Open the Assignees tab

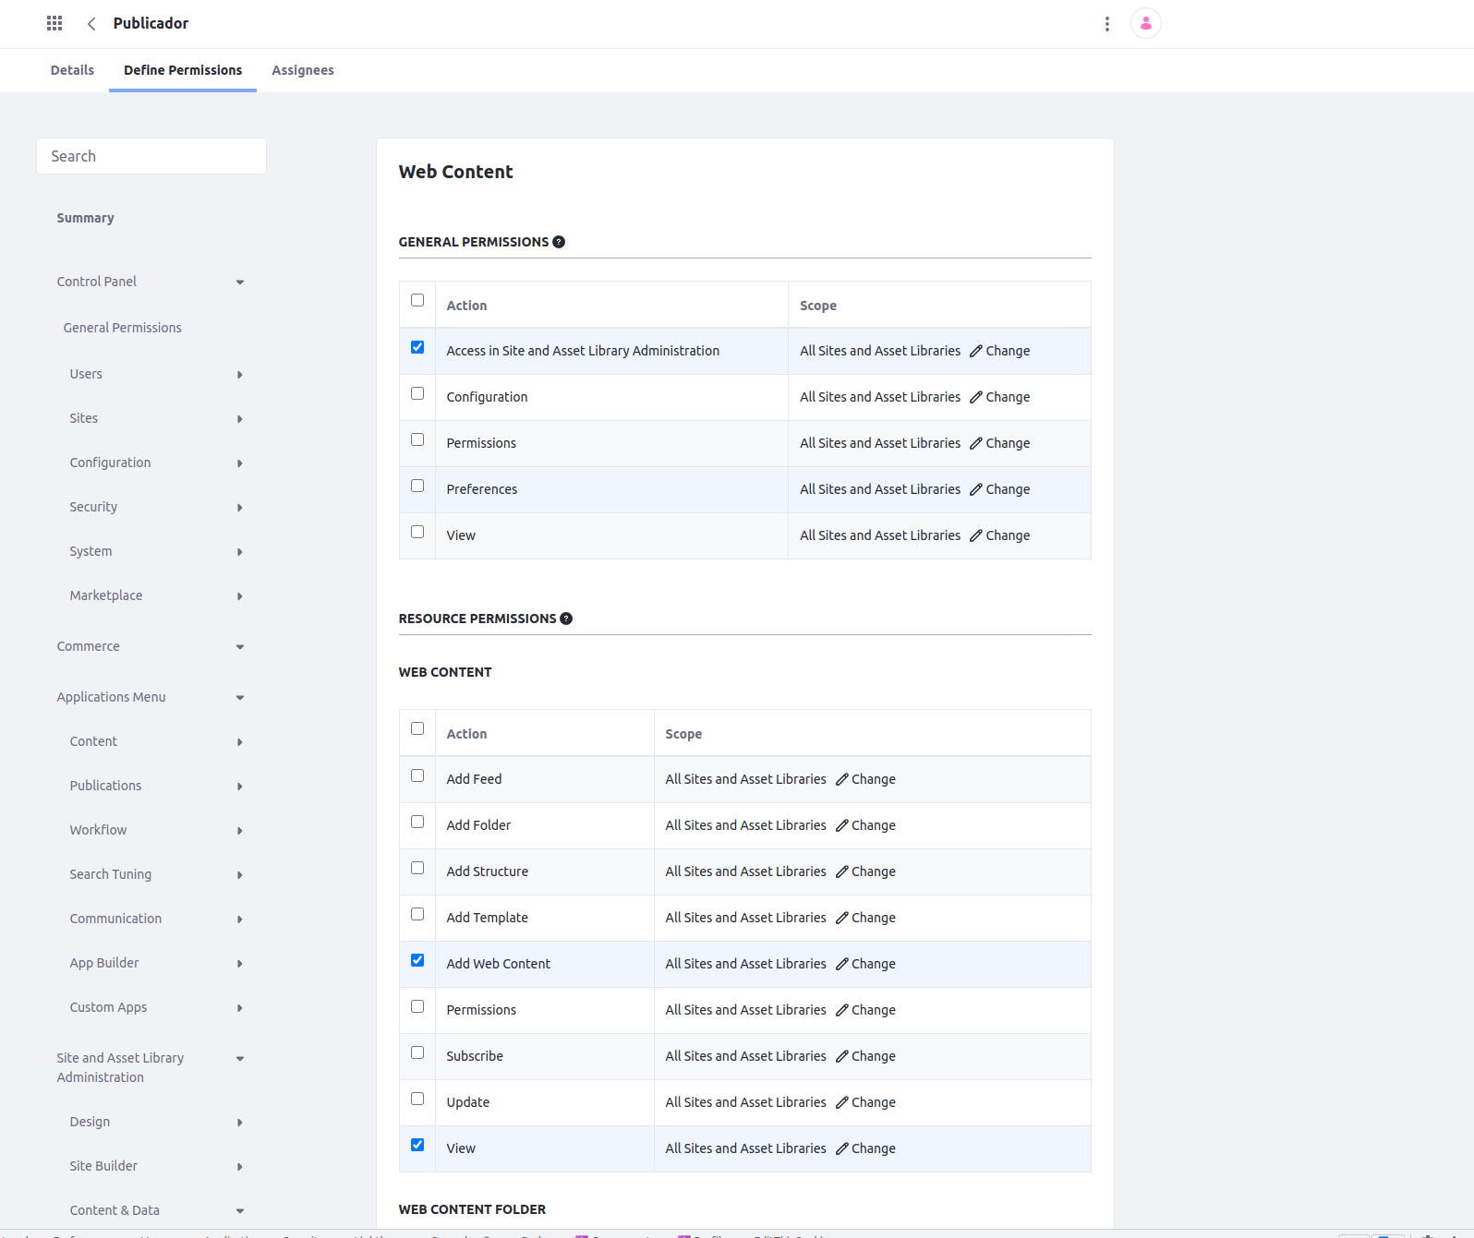click(x=303, y=70)
